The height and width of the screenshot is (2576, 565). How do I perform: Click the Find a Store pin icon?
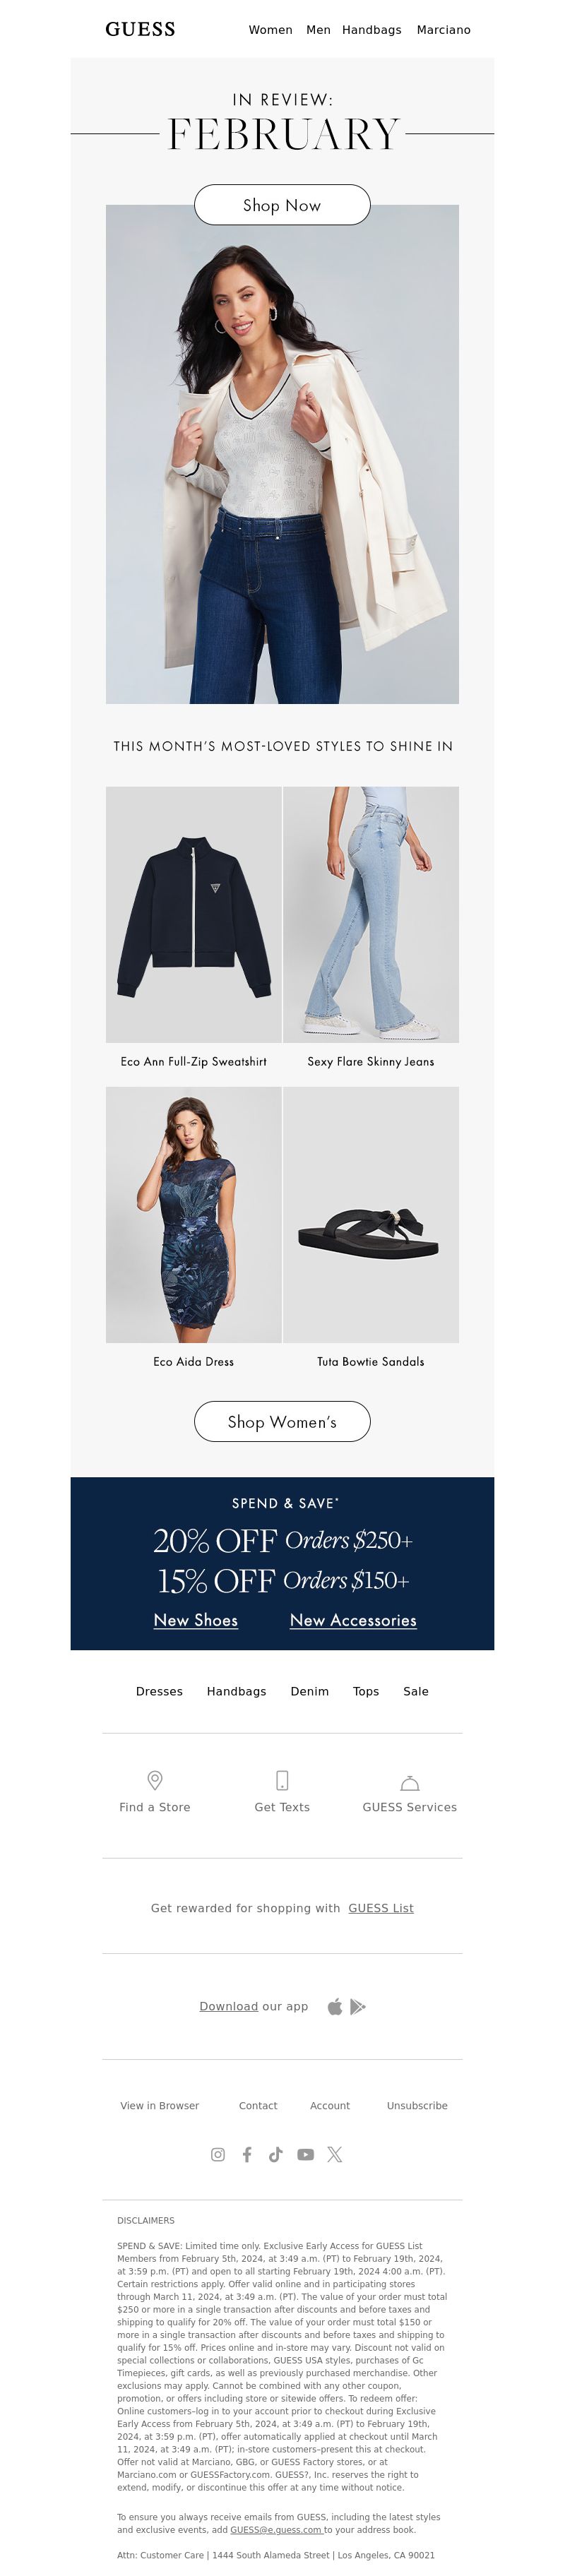pyautogui.click(x=155, y=1780)
